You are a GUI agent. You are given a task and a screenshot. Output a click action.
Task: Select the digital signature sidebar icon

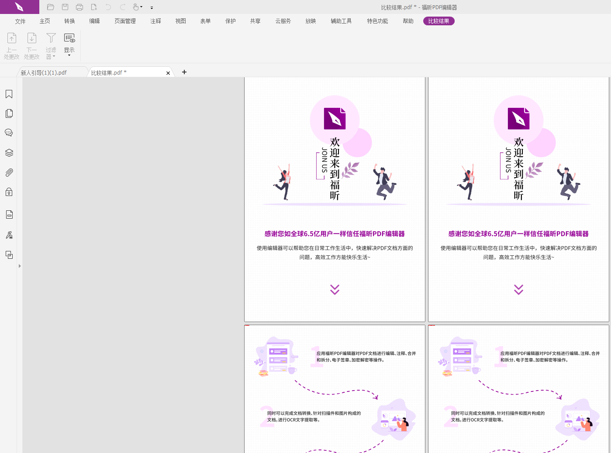point(9,235)
